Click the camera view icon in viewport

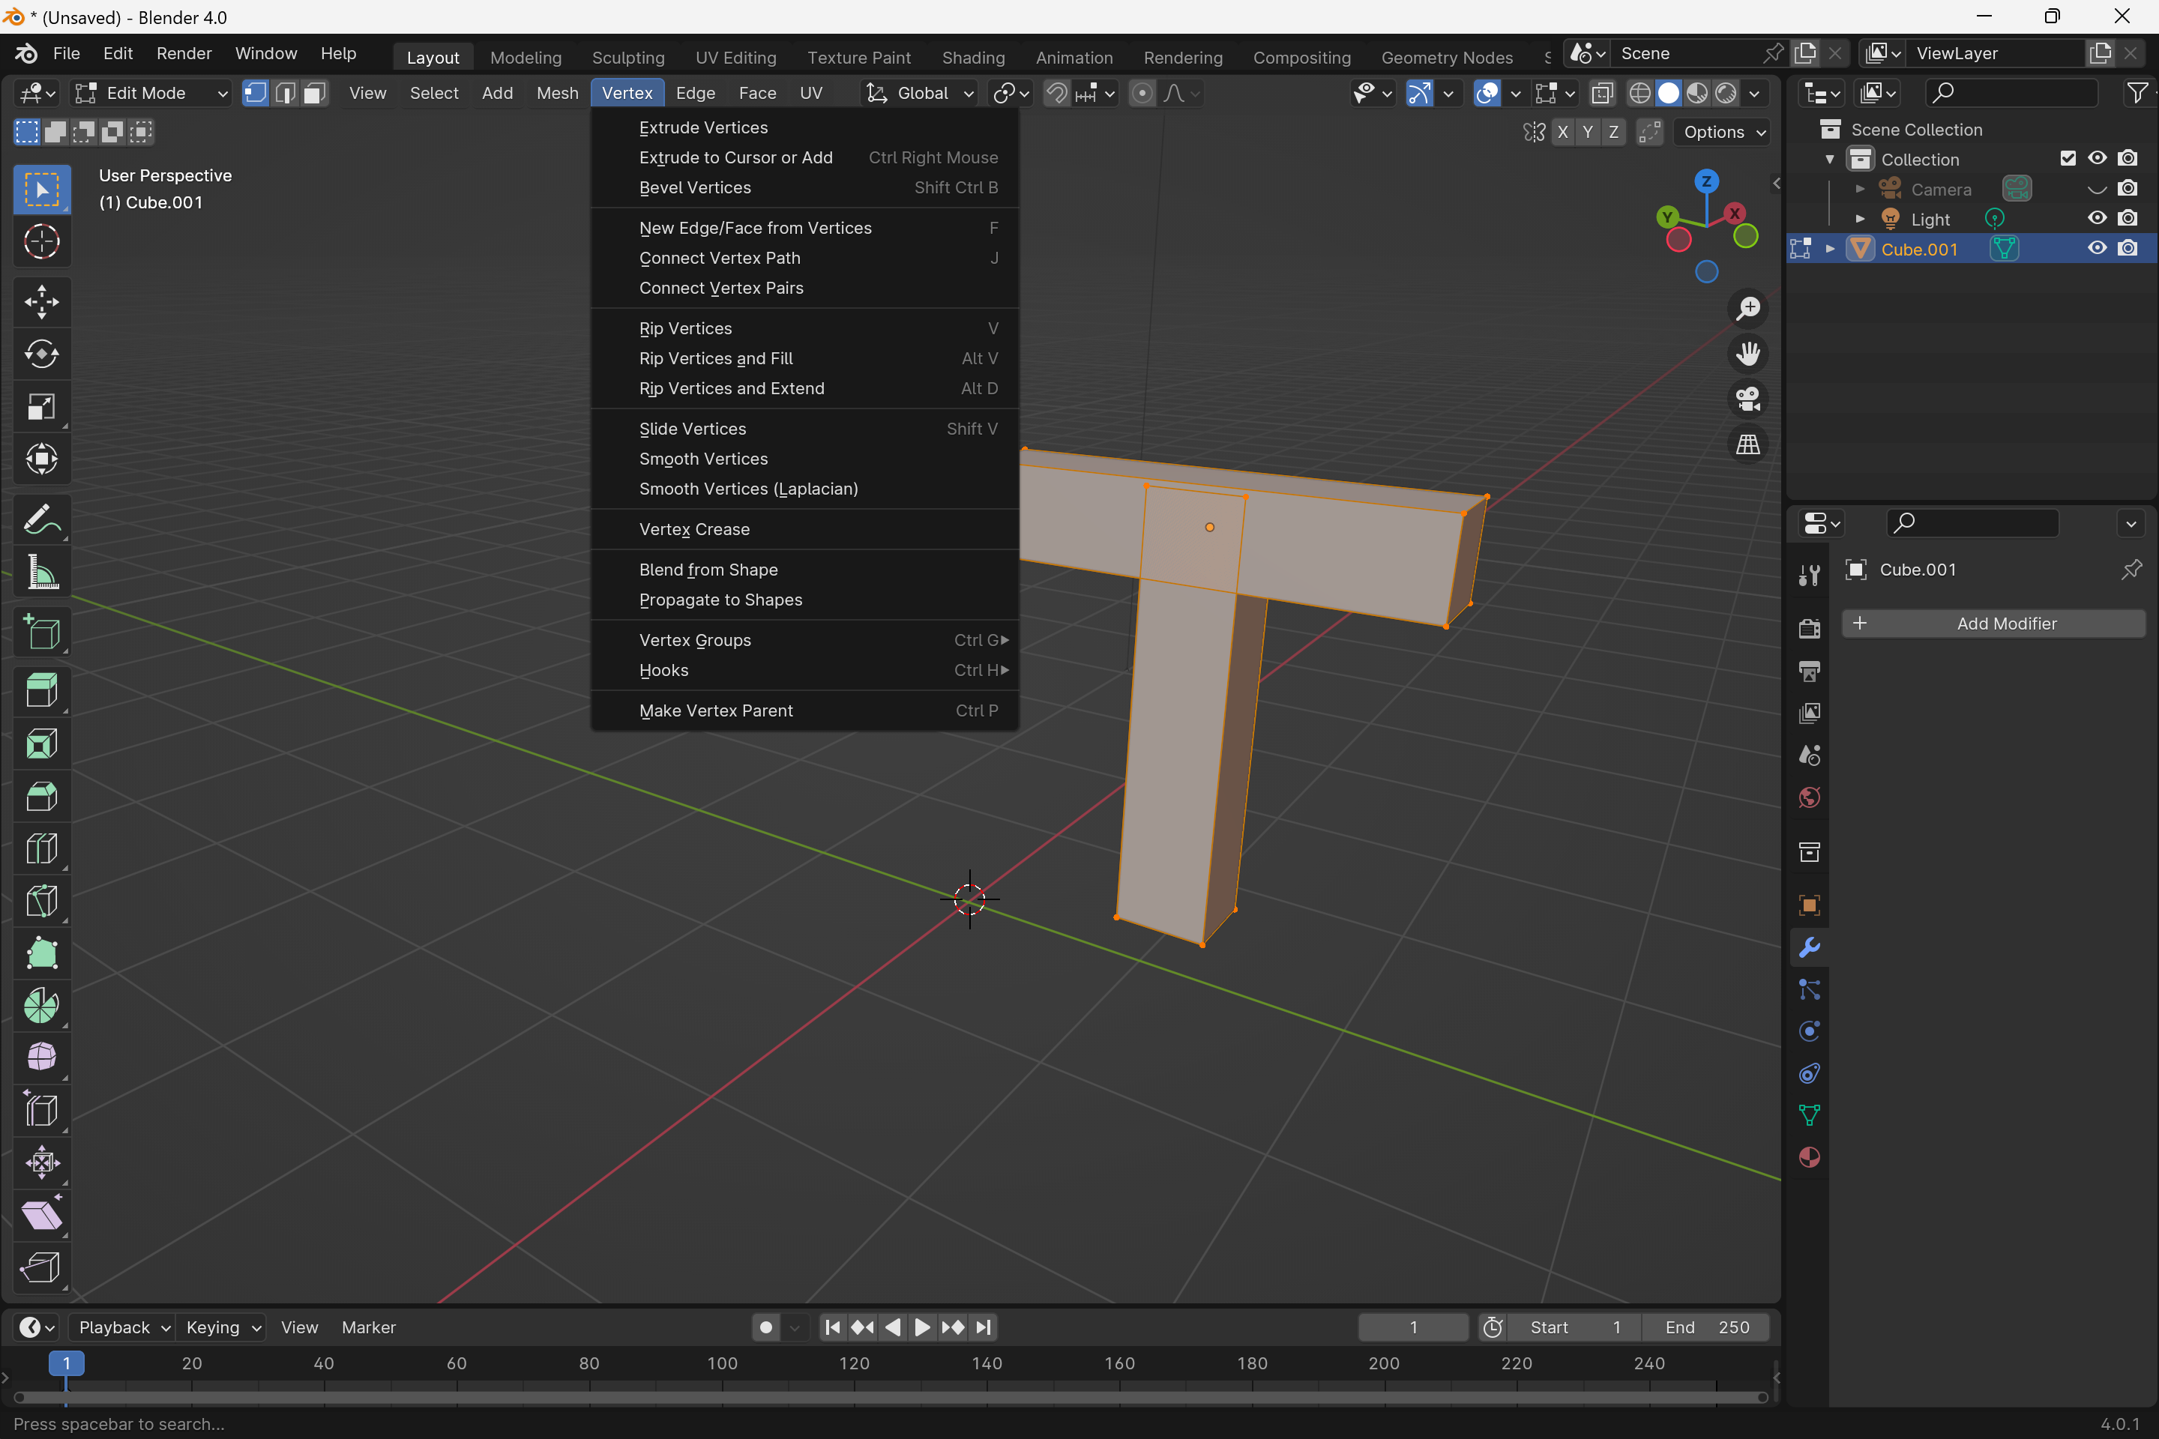(x=1747, y=399)
